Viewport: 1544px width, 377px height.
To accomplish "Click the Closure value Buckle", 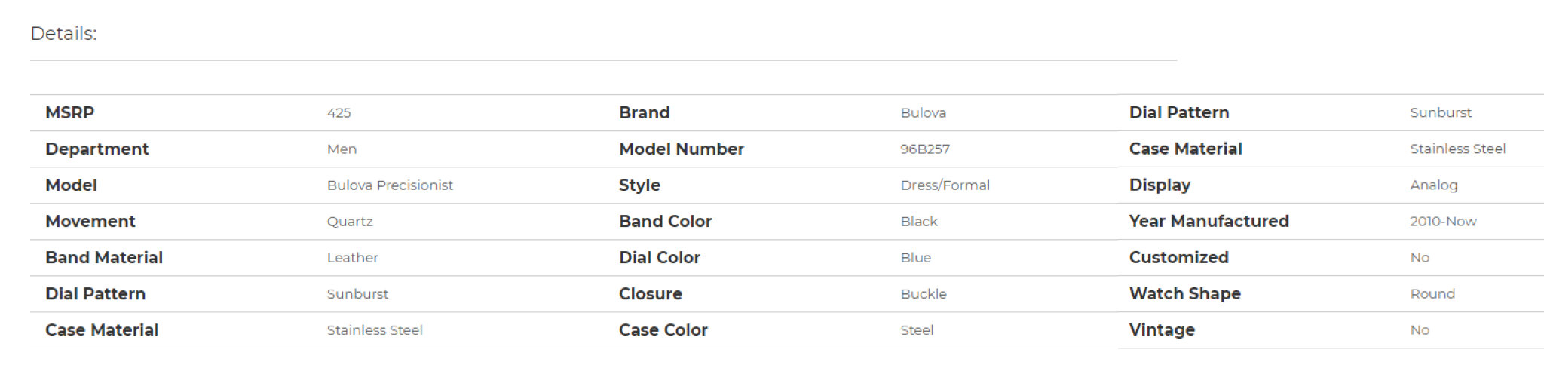I will coord(924,294).
